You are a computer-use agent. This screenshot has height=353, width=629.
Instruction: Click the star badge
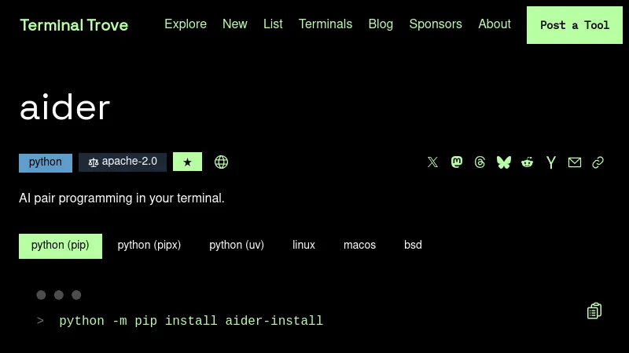(187, 162)
